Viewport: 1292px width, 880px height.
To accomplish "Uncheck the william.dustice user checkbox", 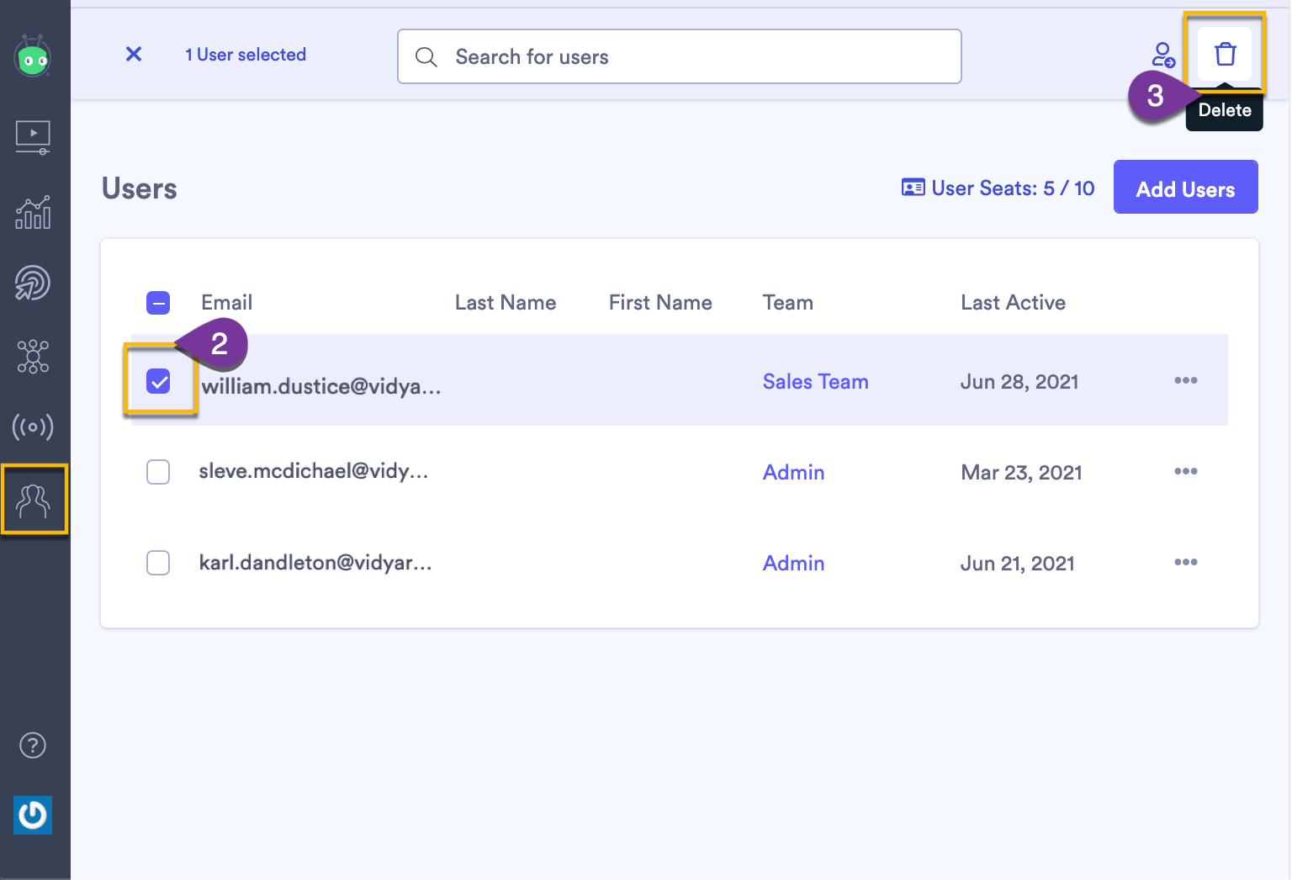I will click(x=158, y=381).
